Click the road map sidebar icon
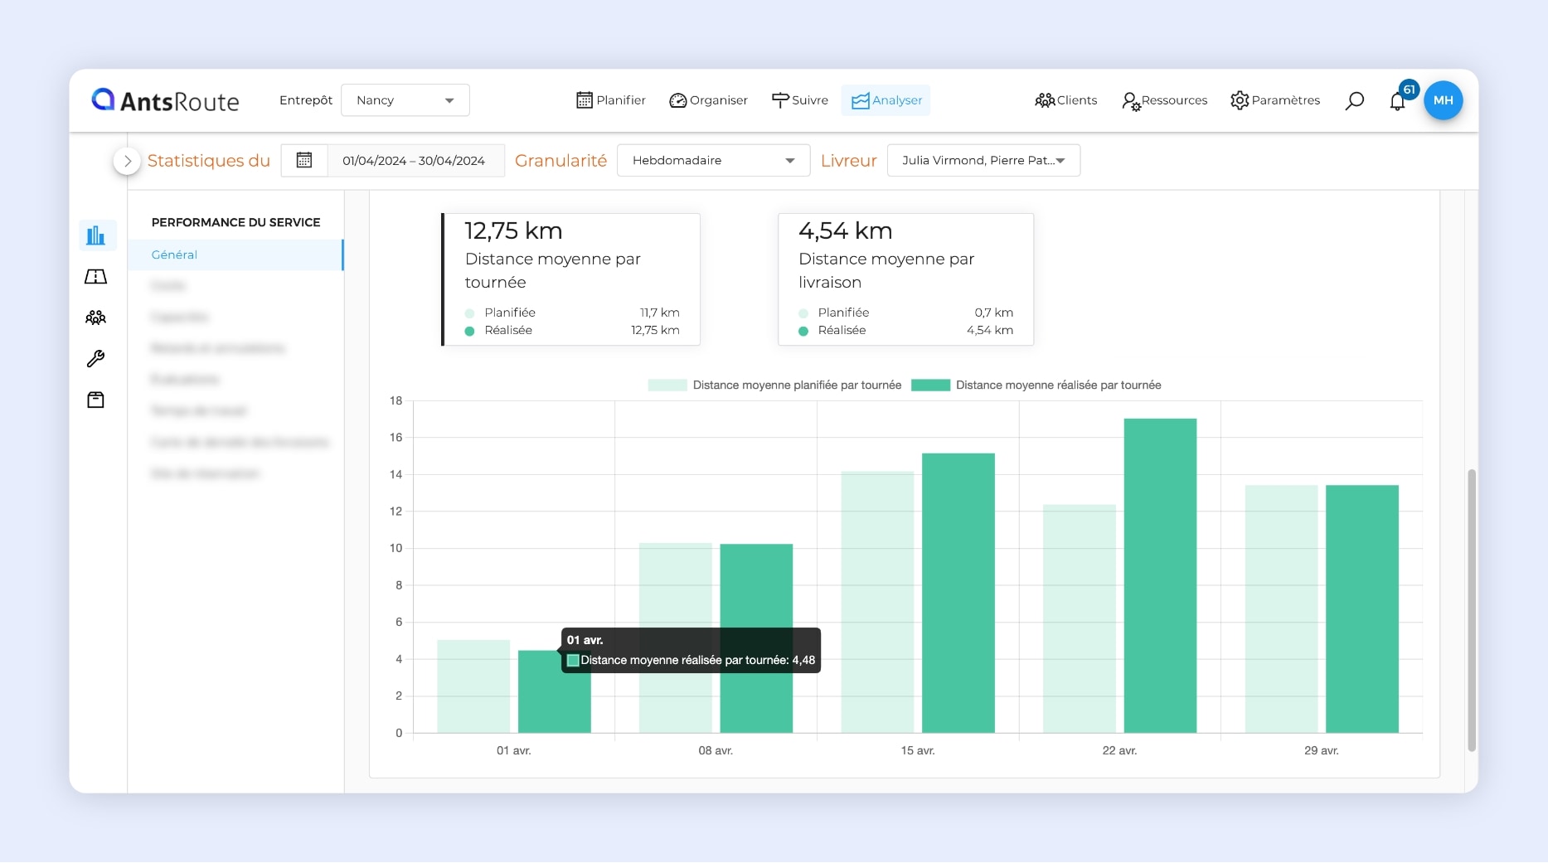The height and width of the screenshot is (863, 1548). 96,277
